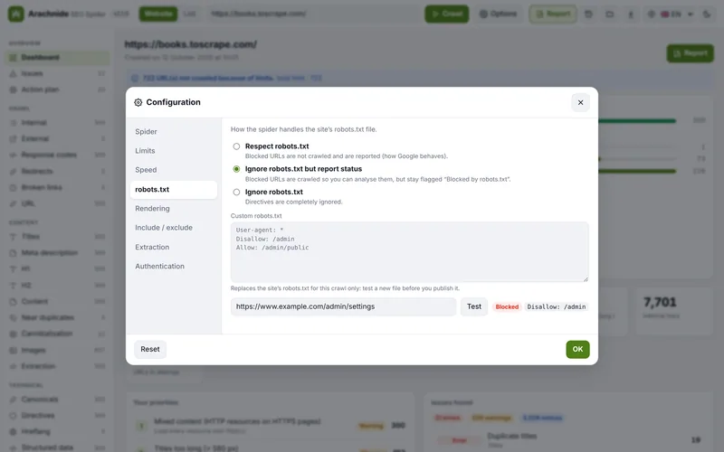Click the red Blocked result badge
The height and width of the screenshot is (452, 724).
(x=507, y=306)
